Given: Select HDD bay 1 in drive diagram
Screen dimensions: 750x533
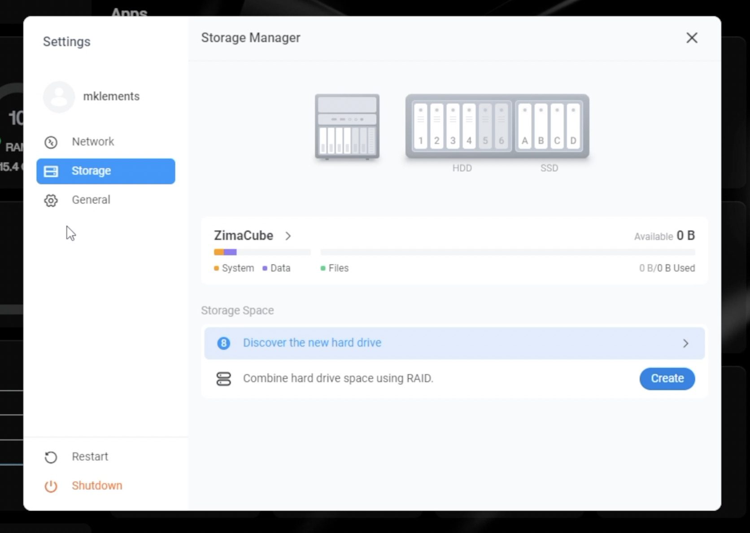Looking at the screenshot, I should tap(420, 127).
